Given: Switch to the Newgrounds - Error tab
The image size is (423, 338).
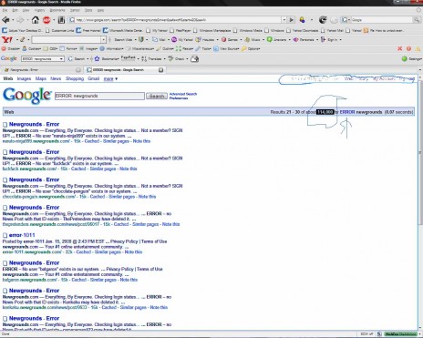Looking at the screenshot, I should pyautogui.click(x=41, y=70).
